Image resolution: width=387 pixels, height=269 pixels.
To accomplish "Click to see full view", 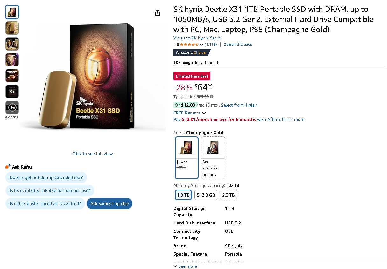I will (92, 154).
